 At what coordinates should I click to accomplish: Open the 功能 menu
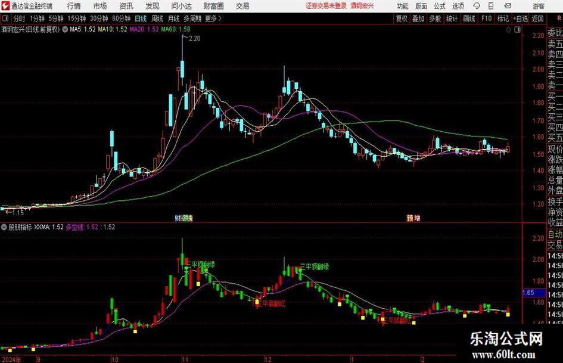point(403,6)
